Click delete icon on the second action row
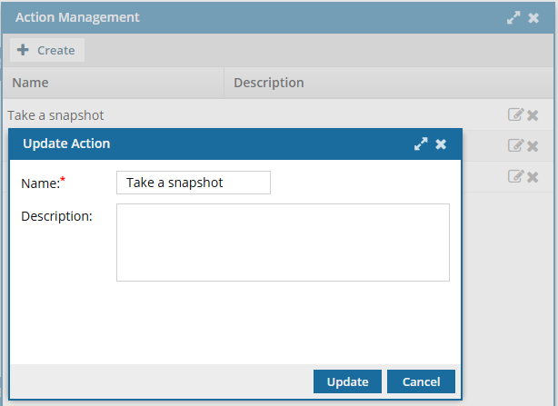The height and width of the screenshot is (406, 558). [x=533, y=146]
